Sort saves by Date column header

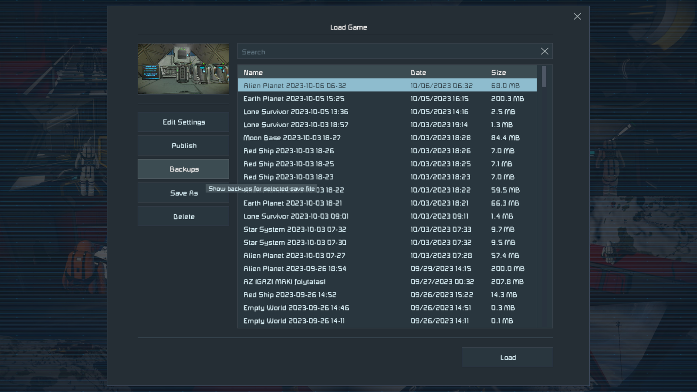tap(418, 72)
